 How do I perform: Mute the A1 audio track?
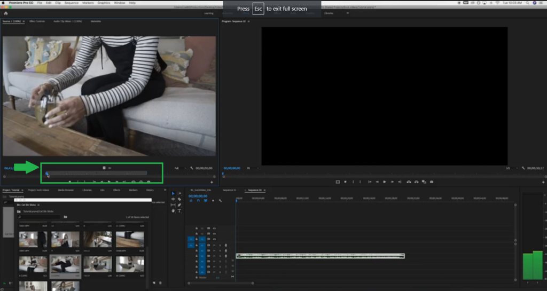(x=214, y=245)
